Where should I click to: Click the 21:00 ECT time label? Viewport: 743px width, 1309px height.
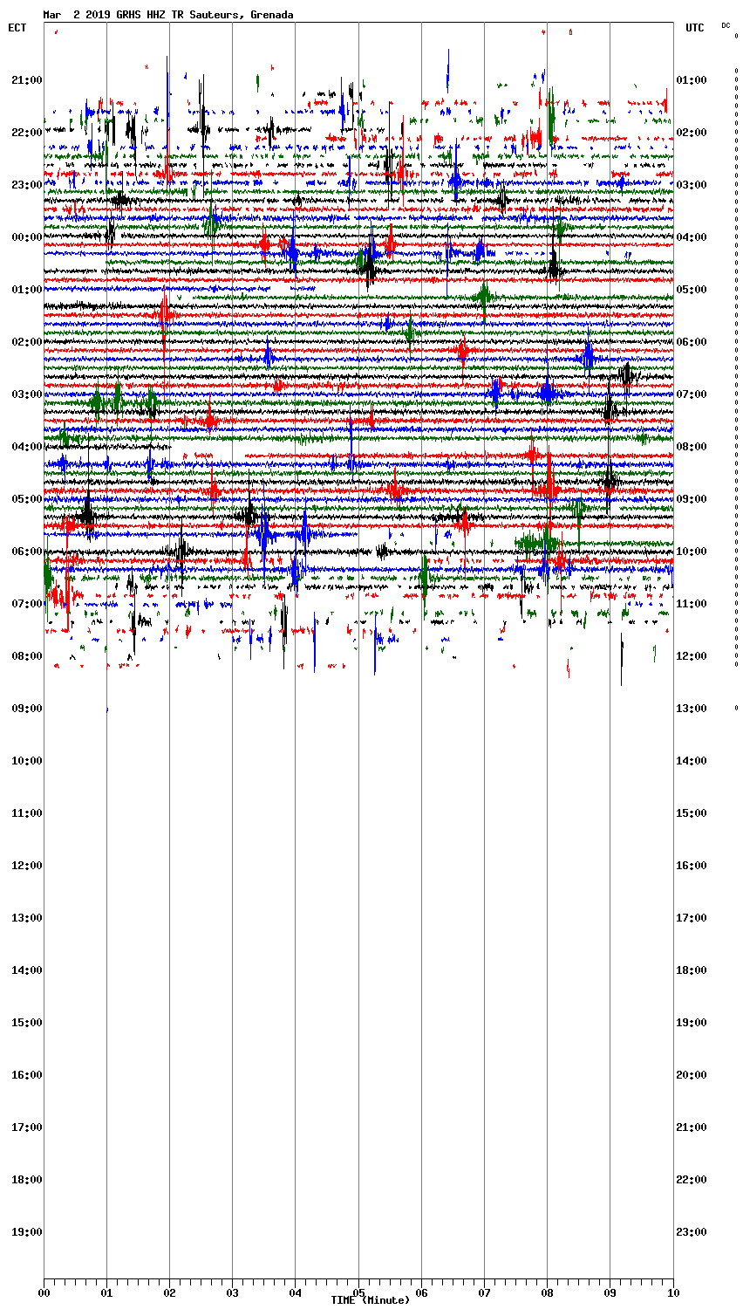pyautogui.click(x=26, y=80)
